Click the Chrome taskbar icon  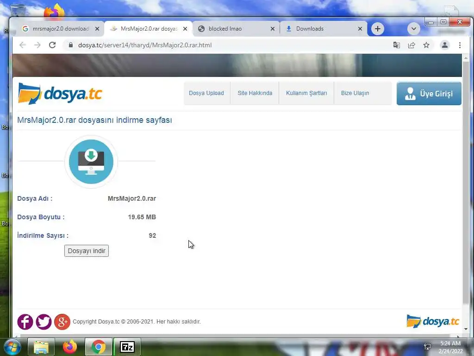click(98, 347)
